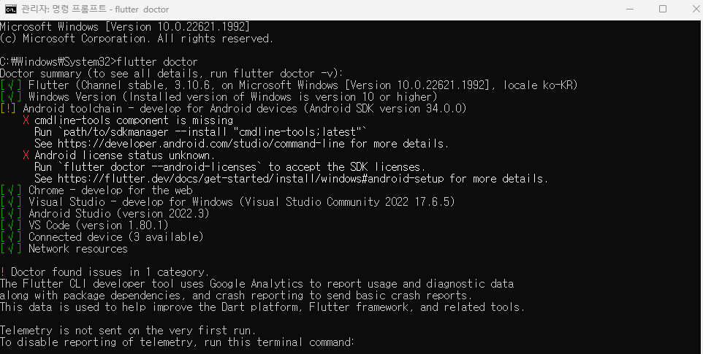This screenshot has height=354, width=703.
Task: Click the yellow exclamation mark beside Android toolchain
Action: [9, 108]
